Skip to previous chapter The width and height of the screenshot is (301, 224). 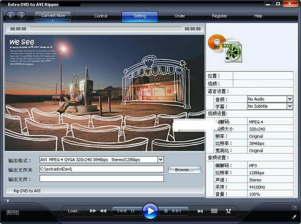click(122, 211)
